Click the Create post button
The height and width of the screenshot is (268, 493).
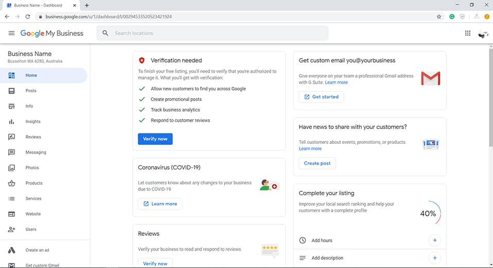(x=317, y=163)
